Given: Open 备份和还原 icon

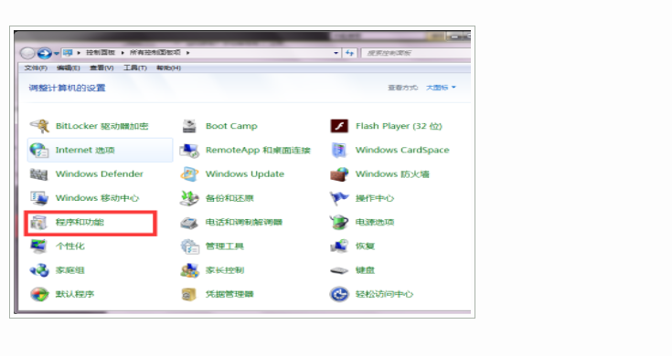Looking at the screenshot, I should [x=189, y=198].
